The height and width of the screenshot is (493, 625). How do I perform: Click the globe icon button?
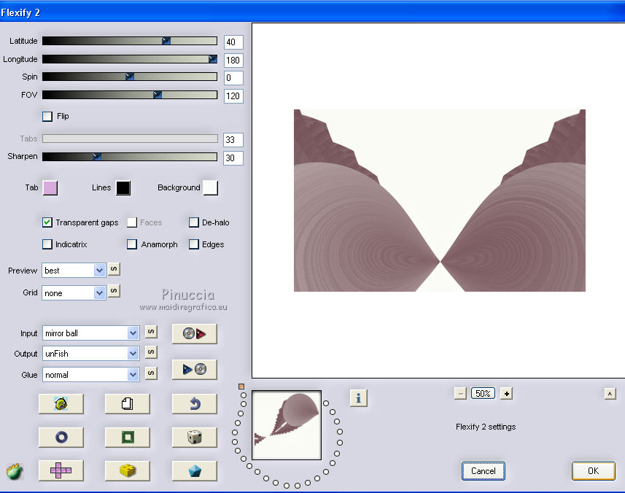click(61, 404)
